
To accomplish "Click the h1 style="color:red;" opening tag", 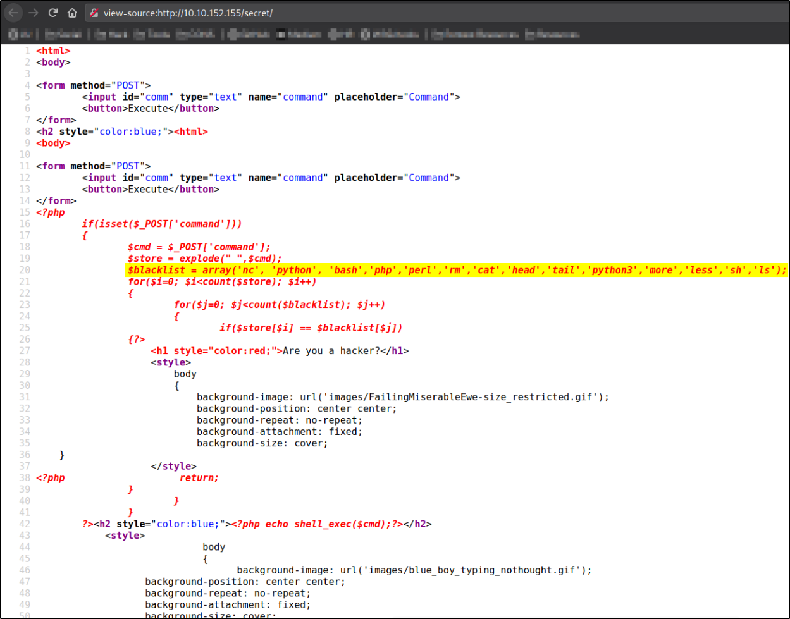I will [x=216, y=351].
